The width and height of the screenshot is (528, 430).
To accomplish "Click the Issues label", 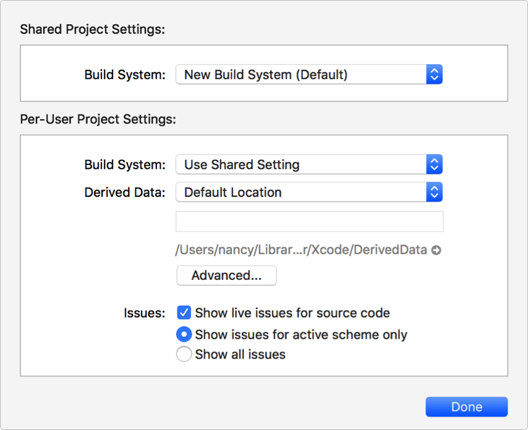I will 145,313.
